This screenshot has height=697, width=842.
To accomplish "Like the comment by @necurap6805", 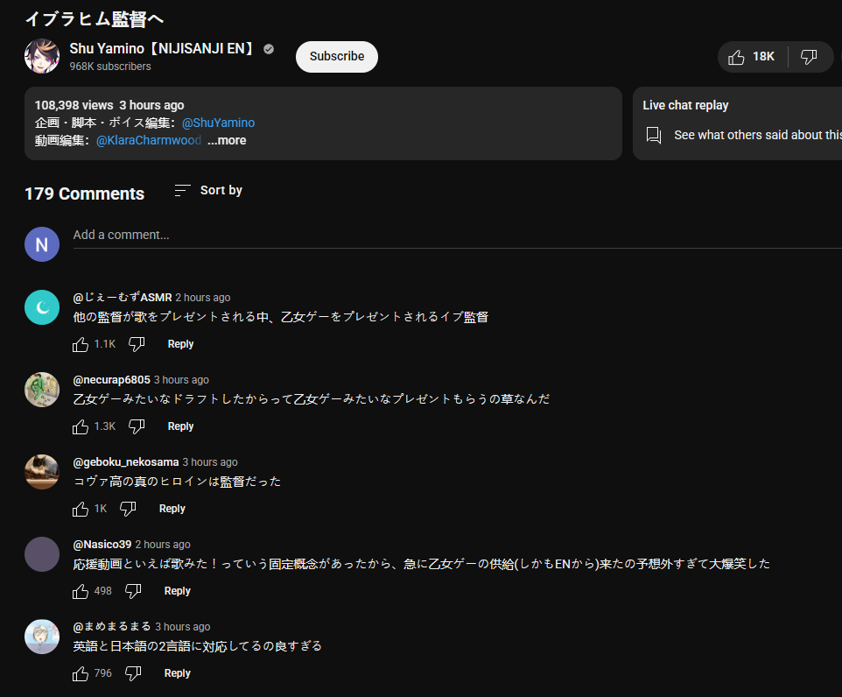I will 81,426.
